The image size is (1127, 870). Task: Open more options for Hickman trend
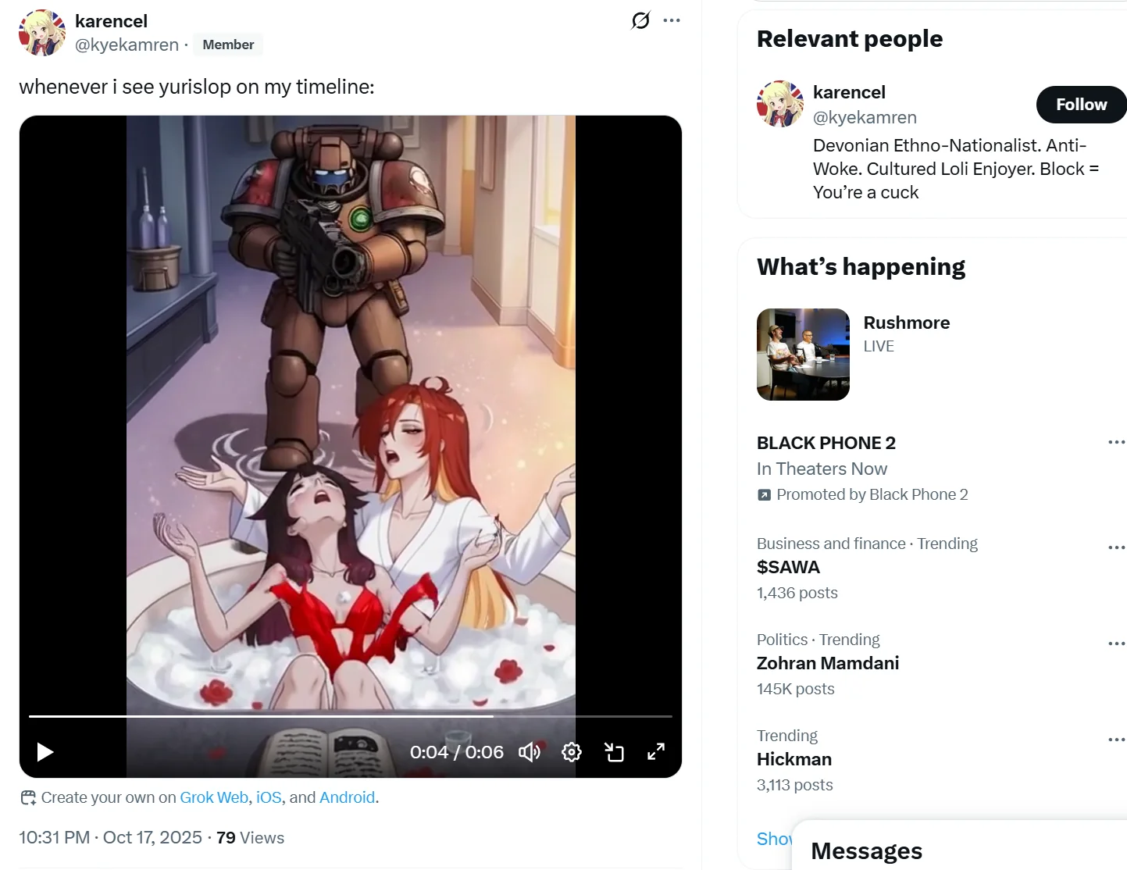(x=1116, y=740)
